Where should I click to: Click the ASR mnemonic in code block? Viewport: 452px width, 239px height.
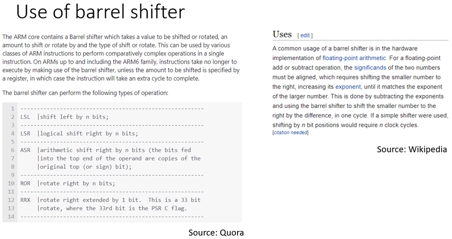(x=26, y=150)
